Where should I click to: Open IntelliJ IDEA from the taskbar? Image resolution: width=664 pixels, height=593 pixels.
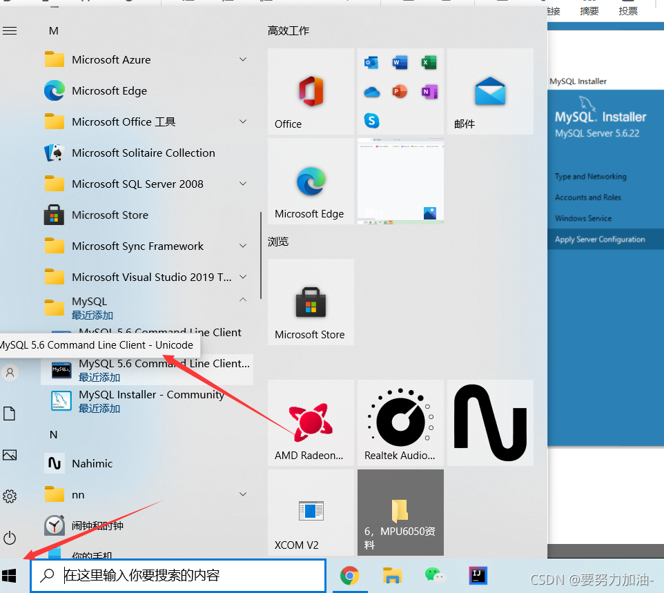click(478, 576)
